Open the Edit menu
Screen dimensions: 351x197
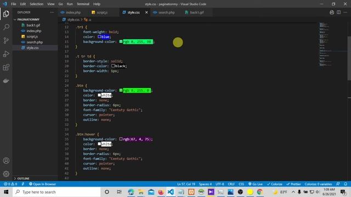(x=23, y=4)
